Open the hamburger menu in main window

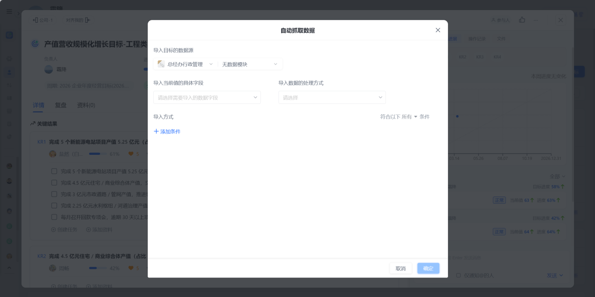coord(9,11)
